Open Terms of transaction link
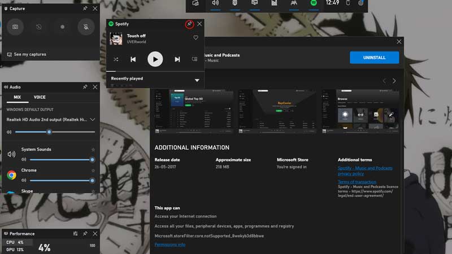452x254 pixels. coord(357,182)
